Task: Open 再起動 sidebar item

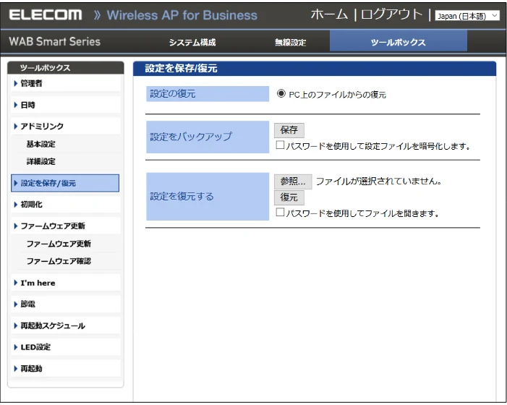Action: [65, 368]
